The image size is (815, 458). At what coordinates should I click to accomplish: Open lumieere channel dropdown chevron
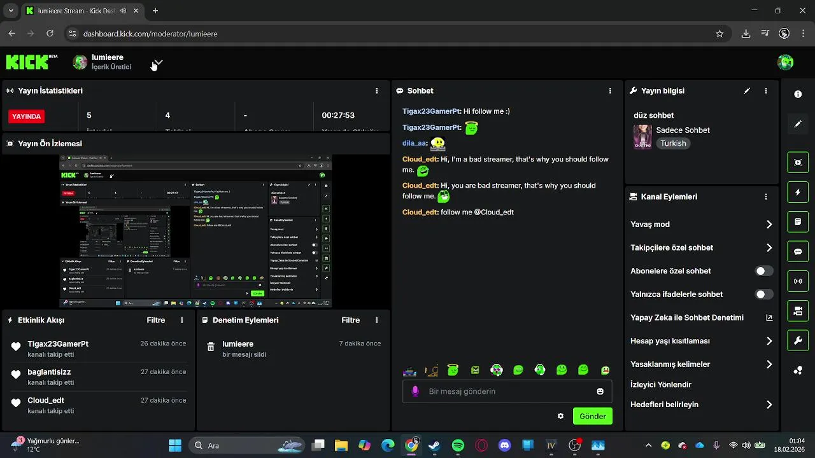point(158,62)
